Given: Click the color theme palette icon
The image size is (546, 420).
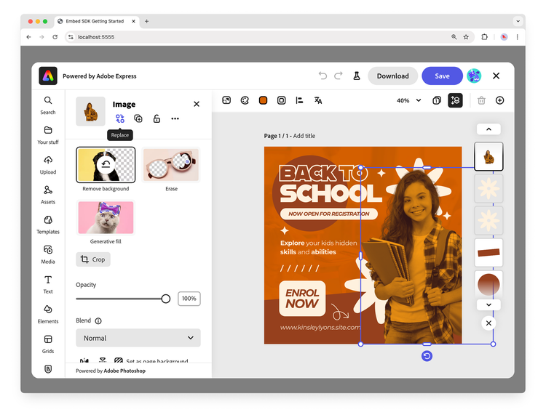Looking at the screenshot, I should [245, 100].
